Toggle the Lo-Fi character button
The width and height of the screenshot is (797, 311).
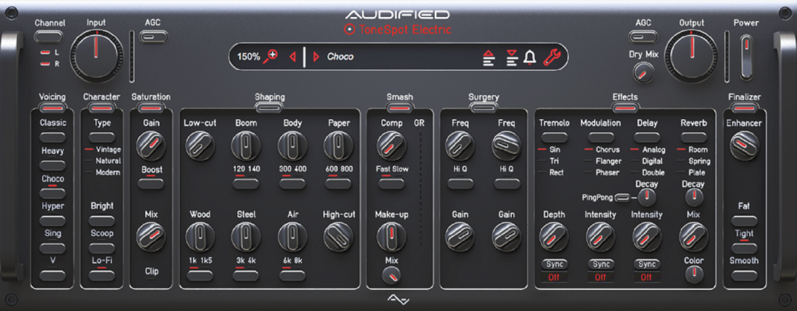101,276
